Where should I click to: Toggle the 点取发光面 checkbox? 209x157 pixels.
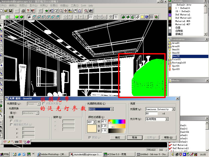point(44,104)
